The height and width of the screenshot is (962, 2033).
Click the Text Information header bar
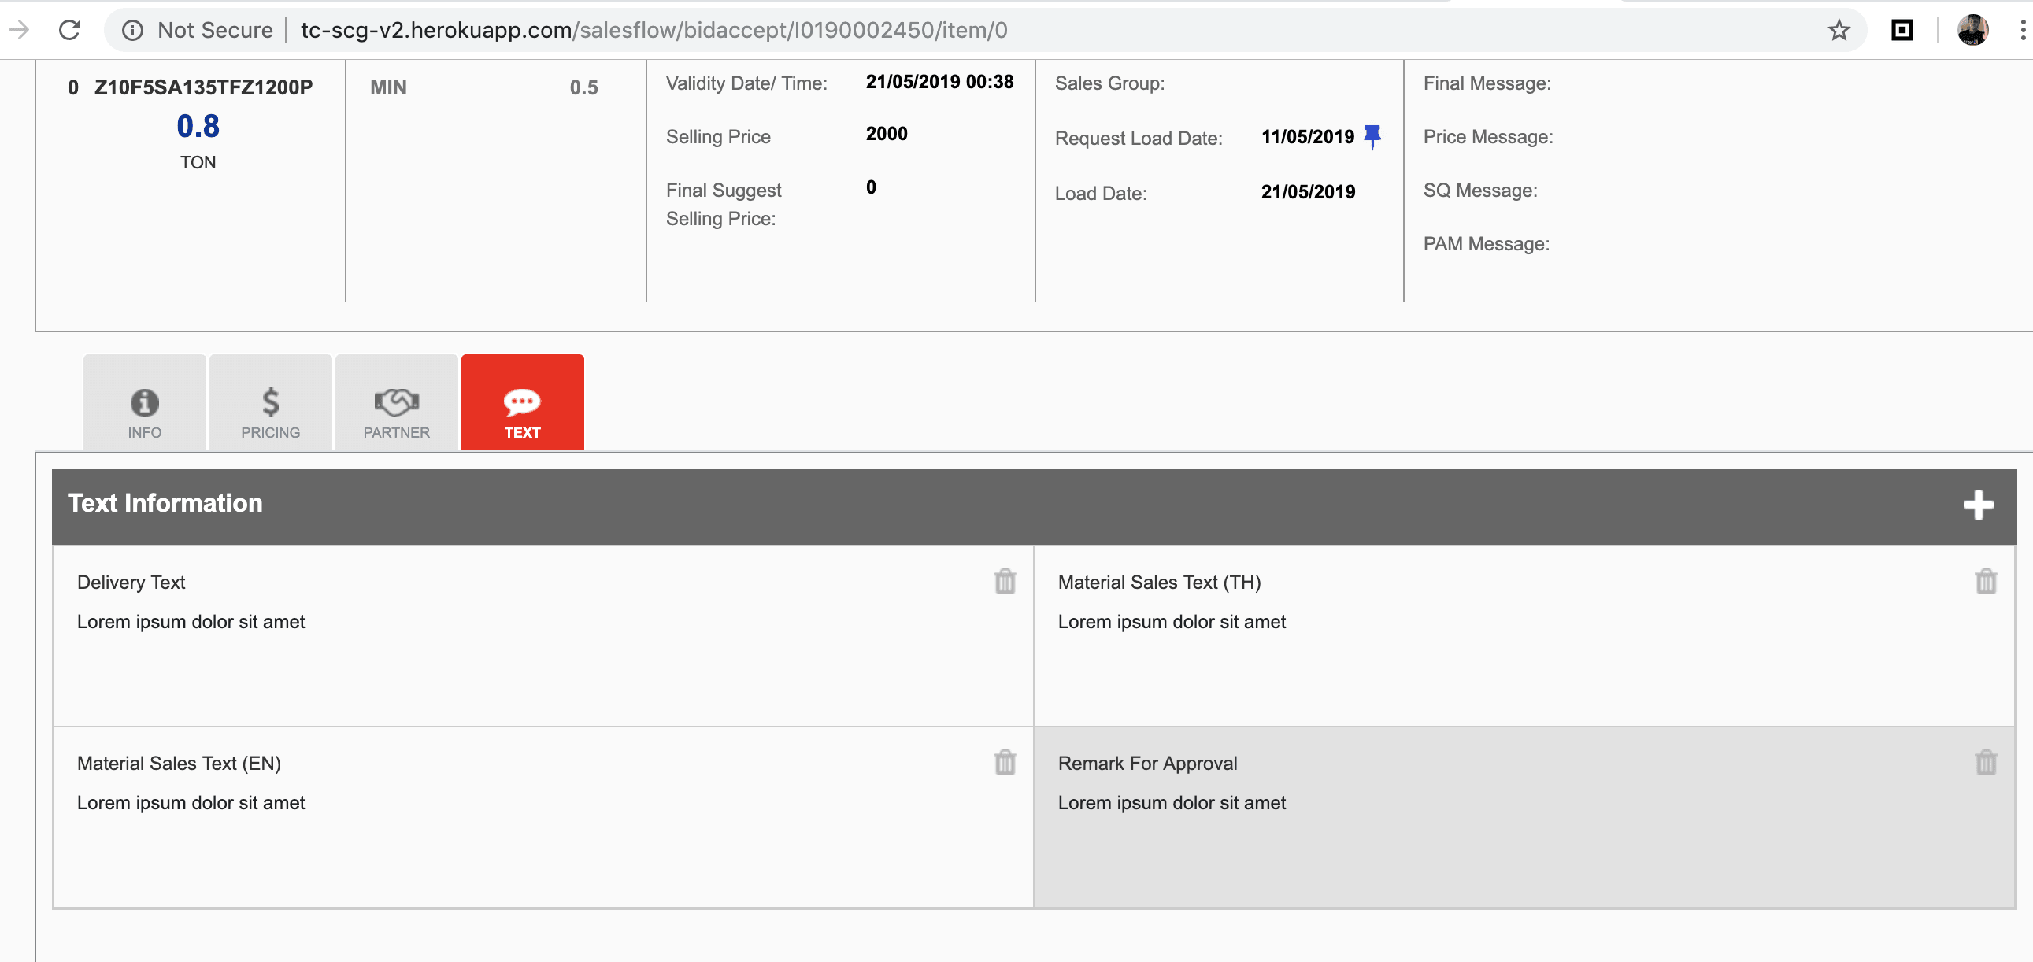[947, 505]
